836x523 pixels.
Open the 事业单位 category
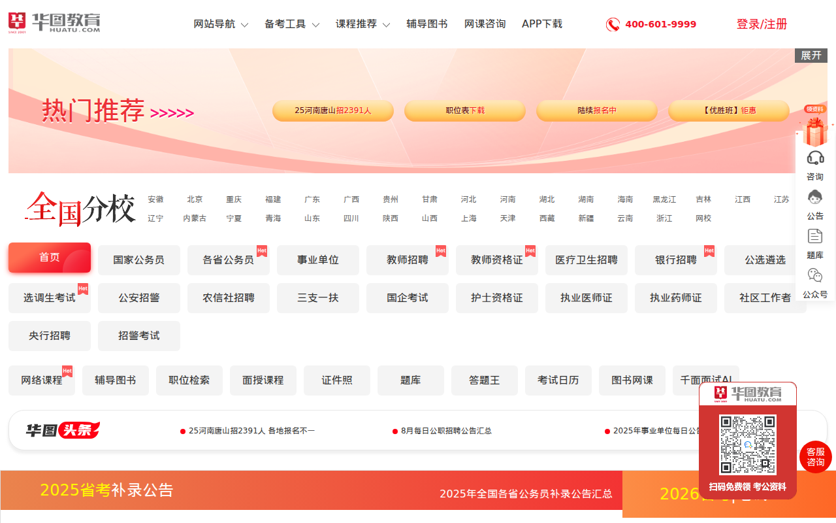coord(318,260)
